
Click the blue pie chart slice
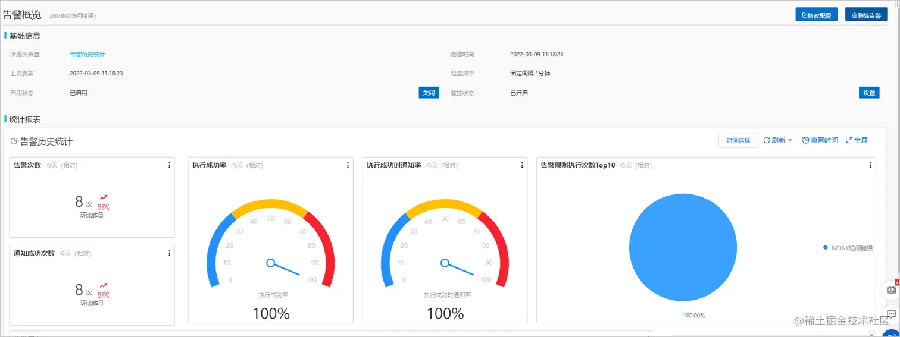pyautogui.click(x=683, y=248)
